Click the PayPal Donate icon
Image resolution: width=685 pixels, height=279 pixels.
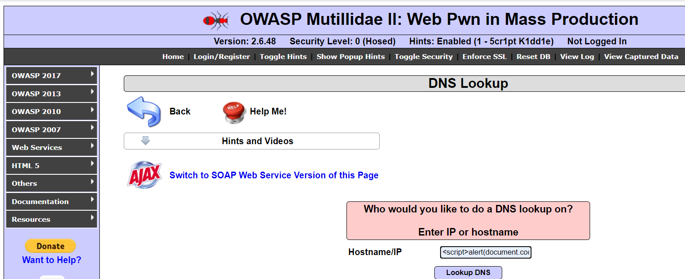pyautogui.click(x=50, y=246)
